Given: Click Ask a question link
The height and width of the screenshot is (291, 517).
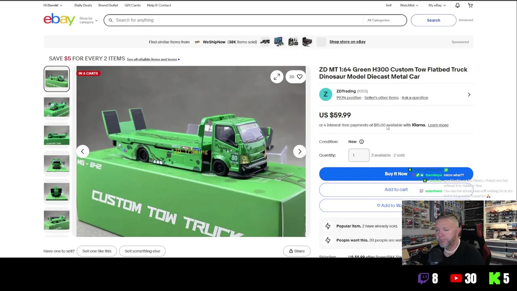Looking at the screenshot, I should click(x=415, y=98).
